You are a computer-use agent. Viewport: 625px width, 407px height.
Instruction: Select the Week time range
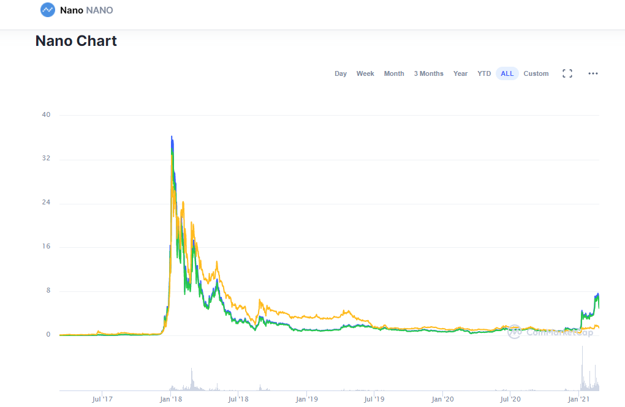(x=365, y=73)
